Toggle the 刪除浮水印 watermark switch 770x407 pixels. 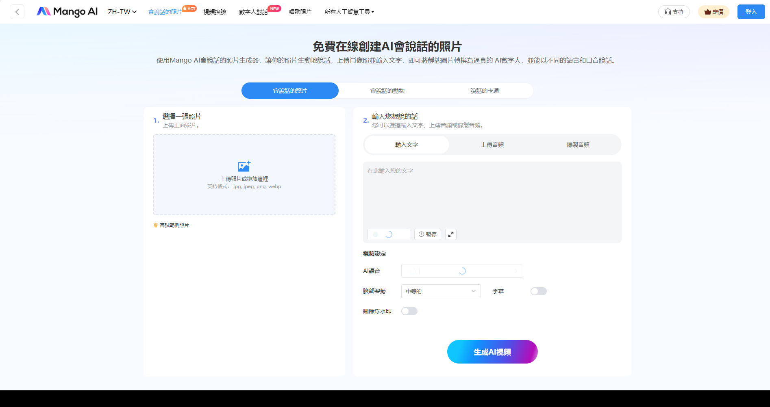point(409,311)
